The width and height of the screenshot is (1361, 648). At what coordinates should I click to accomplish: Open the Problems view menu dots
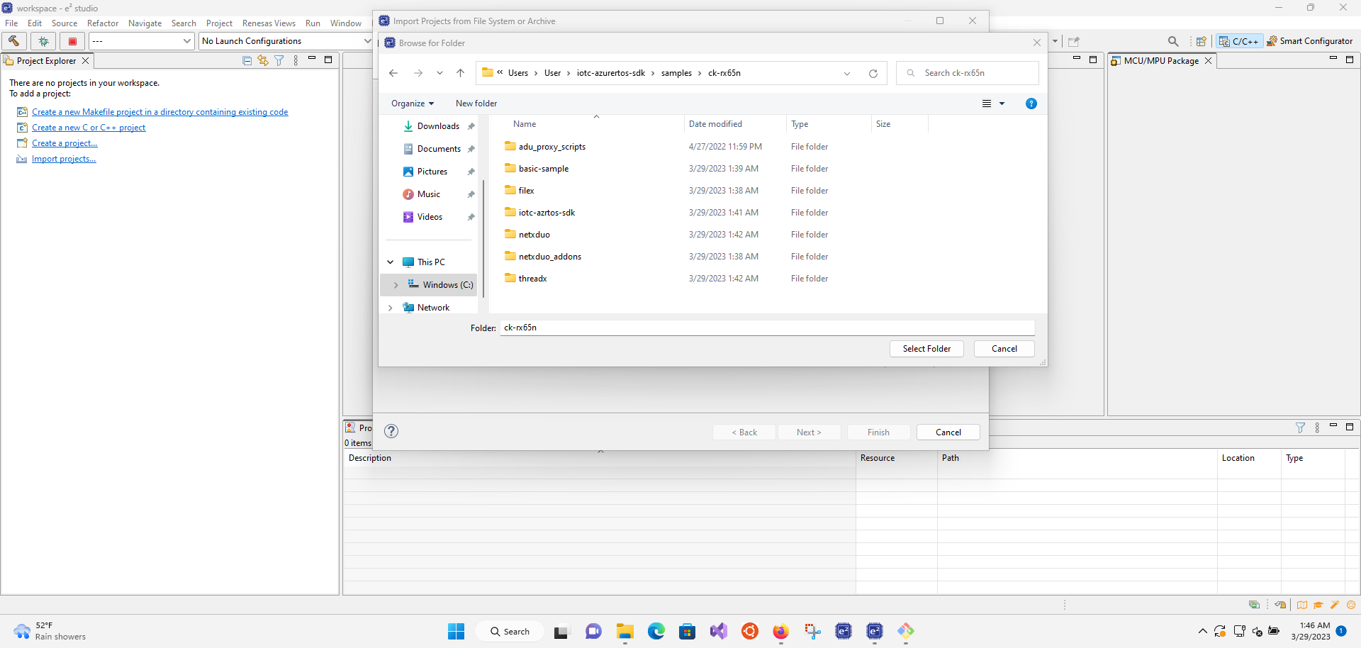tap(1317, 428)
